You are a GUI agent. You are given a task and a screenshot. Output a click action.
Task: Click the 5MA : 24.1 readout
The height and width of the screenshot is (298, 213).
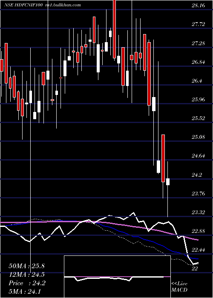point(25,292)
